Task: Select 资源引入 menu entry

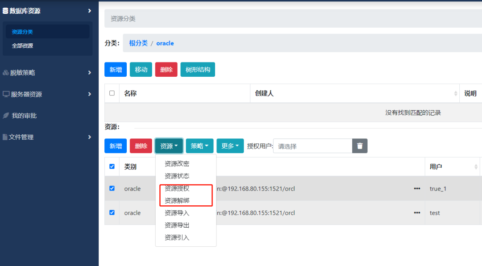Action: [177, 237]
